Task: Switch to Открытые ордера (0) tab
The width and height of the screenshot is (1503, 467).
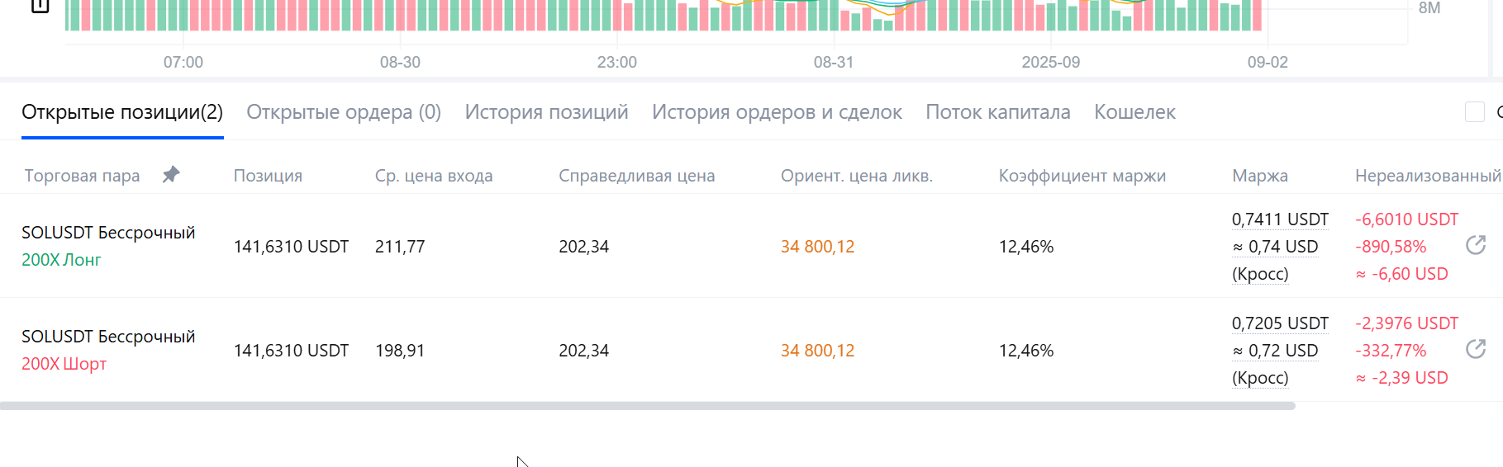Action: click(x=344, y=112)
